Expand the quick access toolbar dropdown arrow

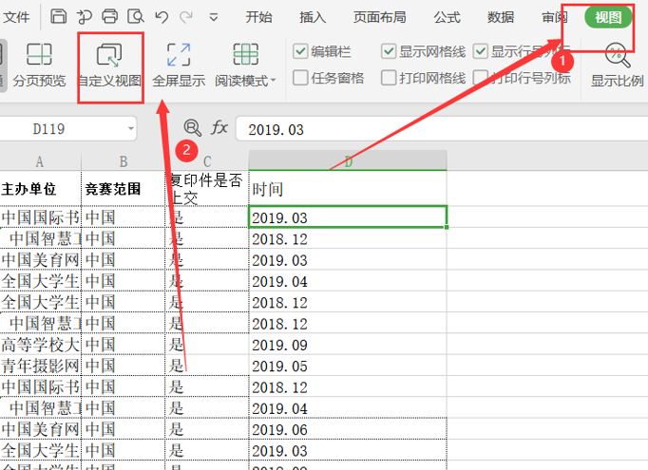point(214,17)
